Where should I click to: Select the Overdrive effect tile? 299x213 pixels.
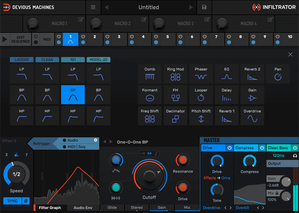coord(252,116)
